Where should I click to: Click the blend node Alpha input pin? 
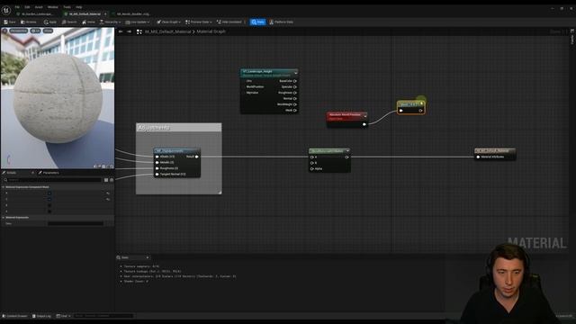pyautogui.click(x=312, y=168)
